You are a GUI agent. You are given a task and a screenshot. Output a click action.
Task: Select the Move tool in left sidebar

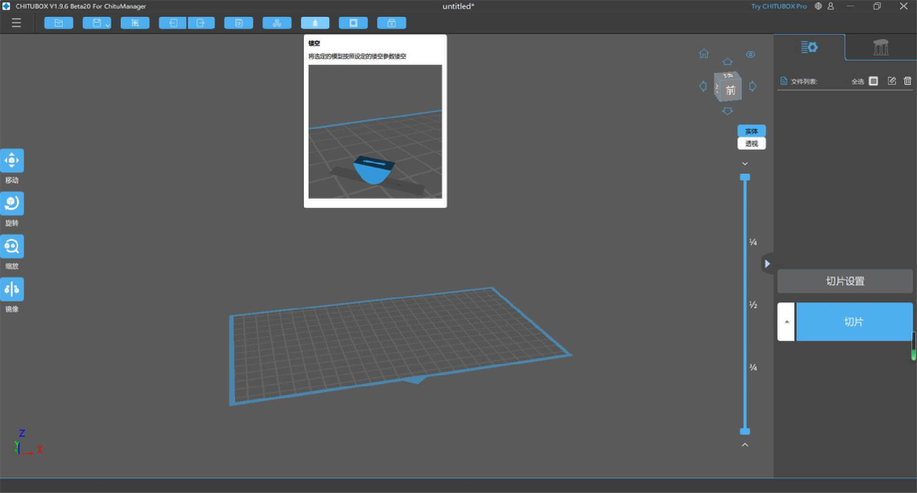coord(12,161)
